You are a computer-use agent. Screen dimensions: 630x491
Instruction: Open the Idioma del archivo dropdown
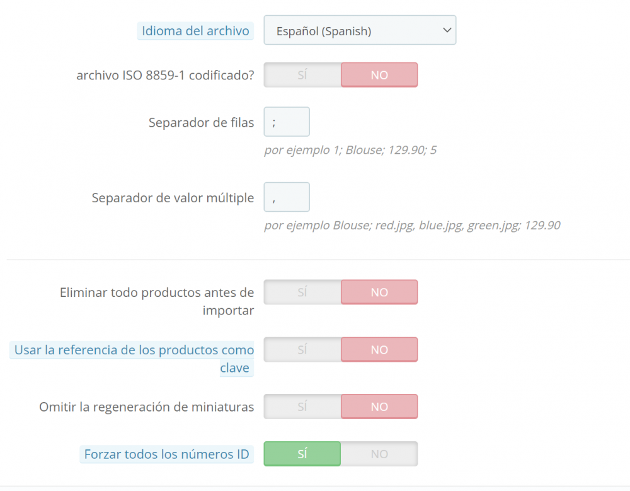click(x=359, y=30)
